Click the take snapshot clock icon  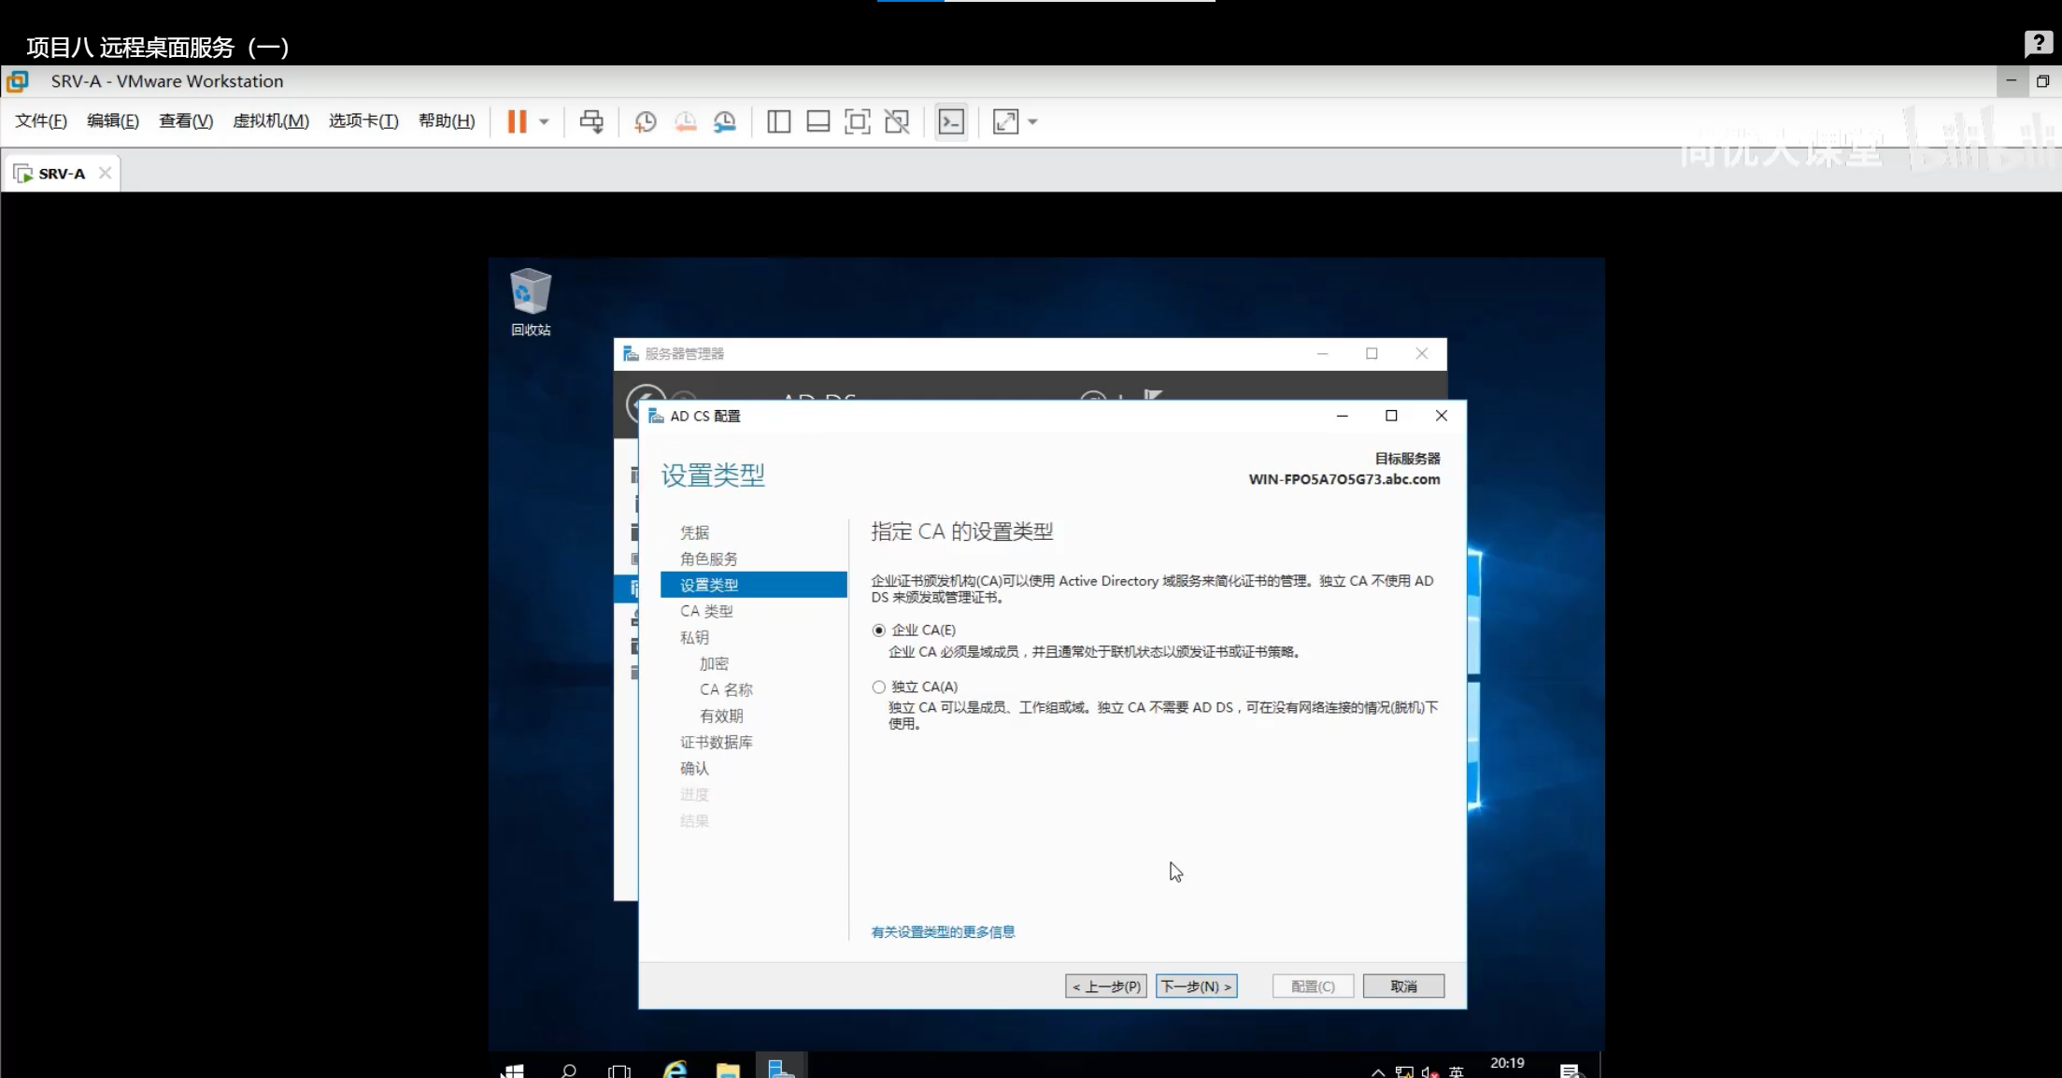click(x=645, y=121)
